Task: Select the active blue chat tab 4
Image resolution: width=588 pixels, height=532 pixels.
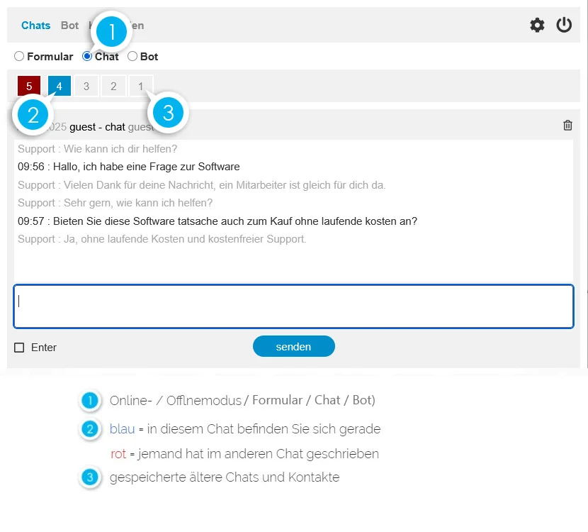Action: (x=59, y=85)
